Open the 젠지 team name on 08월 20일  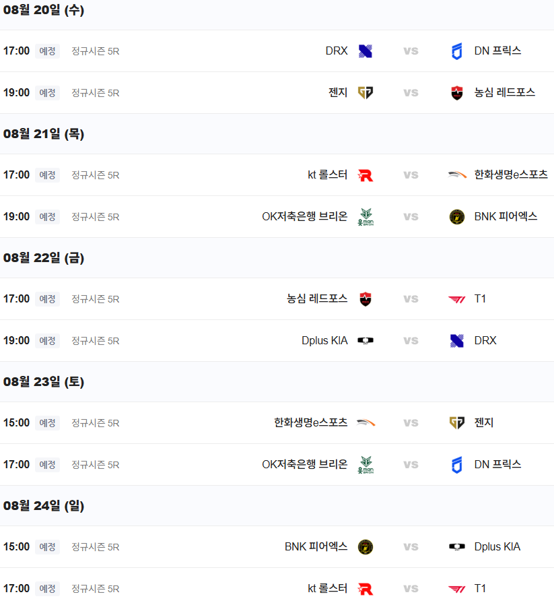click(338, 92)
